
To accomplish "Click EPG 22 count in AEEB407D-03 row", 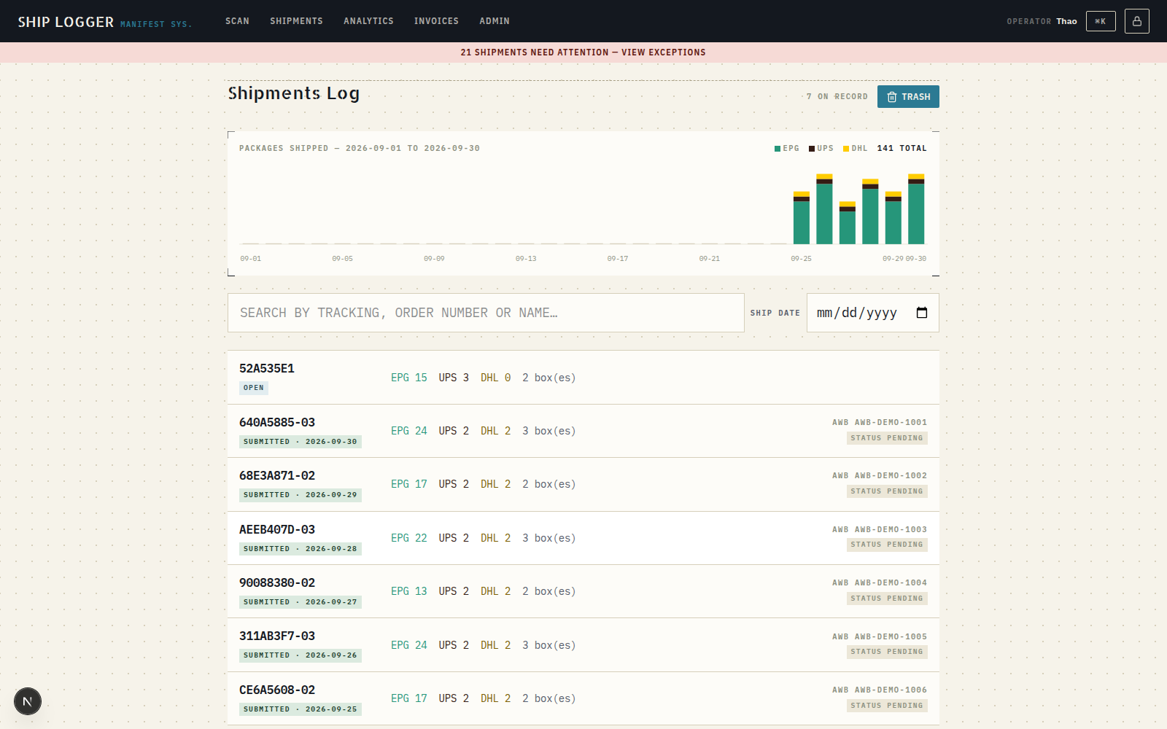I will click(409, 538).
